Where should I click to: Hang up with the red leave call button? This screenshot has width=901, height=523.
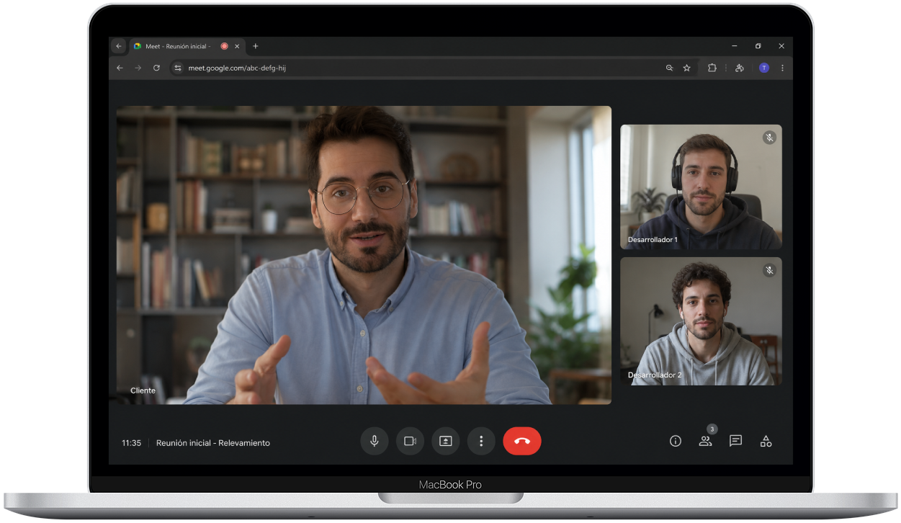[522, 441]
